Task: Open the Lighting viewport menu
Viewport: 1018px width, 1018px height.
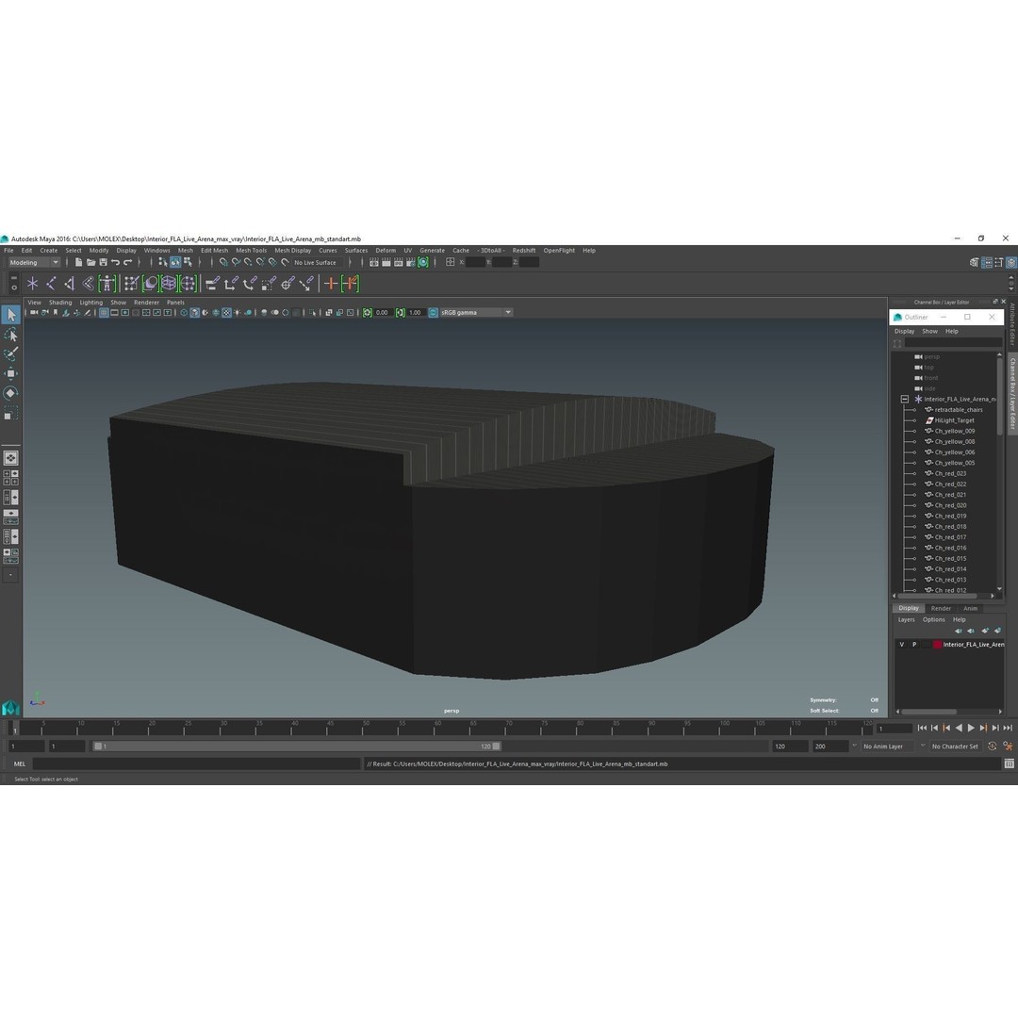Action: (90, 303)
